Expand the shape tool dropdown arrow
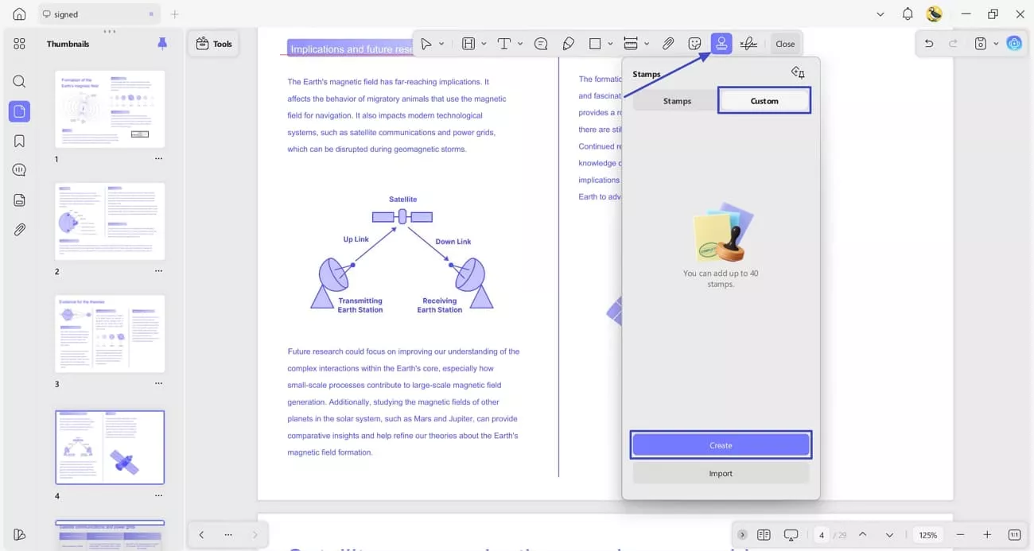1034x551 pixels. 610,44
